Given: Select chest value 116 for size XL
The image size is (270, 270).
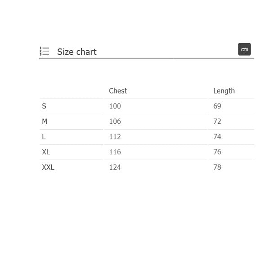Looking at the screenshot, I should pos(115,152).
